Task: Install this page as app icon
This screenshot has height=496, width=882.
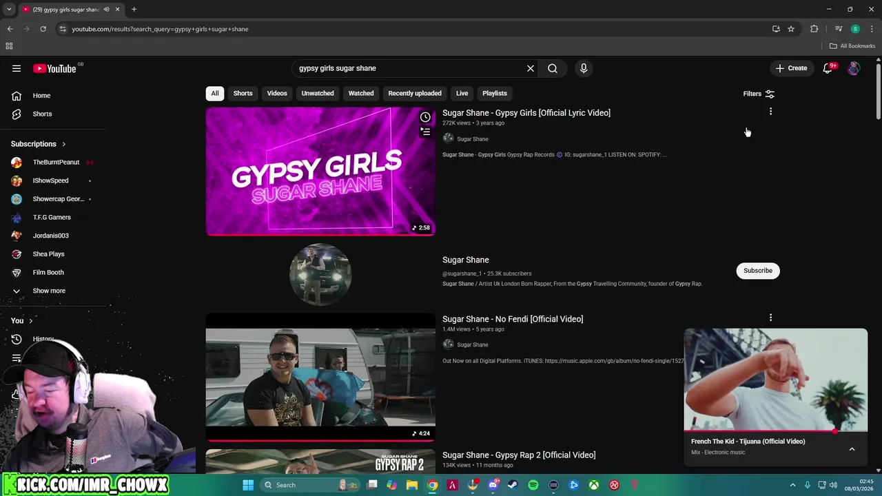Action: 776,29
